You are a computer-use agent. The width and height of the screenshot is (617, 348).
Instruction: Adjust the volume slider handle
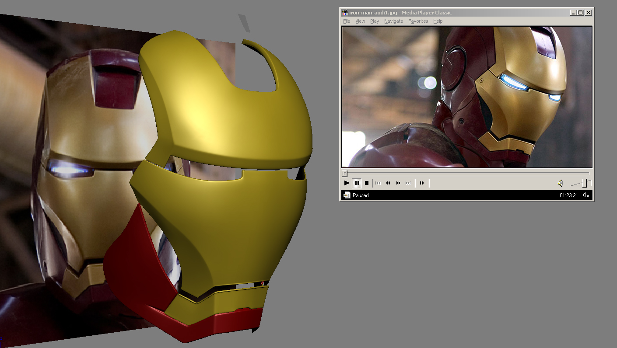(x=584, y=183)
